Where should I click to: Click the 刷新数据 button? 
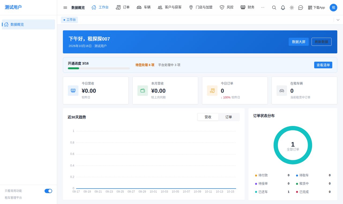[321, 42]
